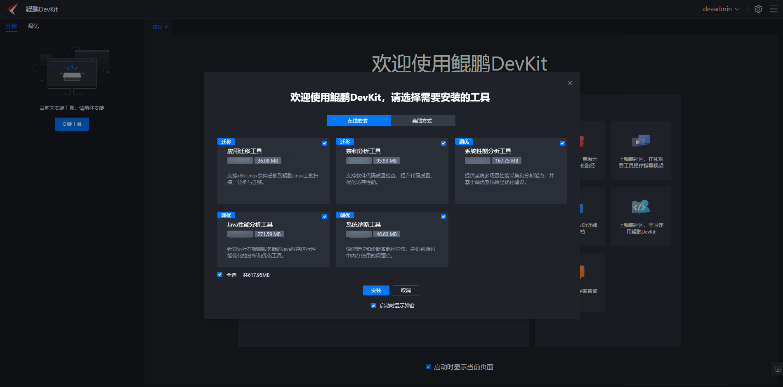The width and height of the screenshot is (783, 387).
Task: Toggle the 全选 select-all checkbox
Action: (220, 274)
